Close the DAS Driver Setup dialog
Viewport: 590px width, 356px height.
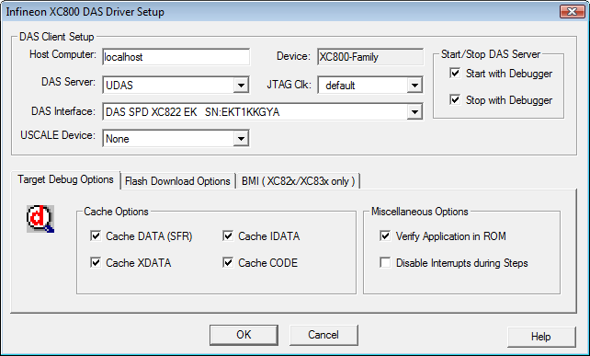coord(572,12)
